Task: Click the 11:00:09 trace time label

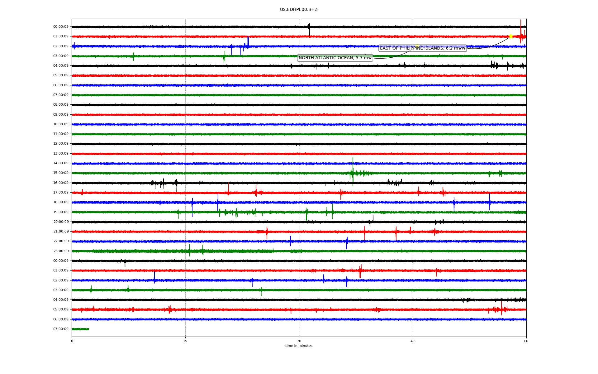Action: point(61,134)
